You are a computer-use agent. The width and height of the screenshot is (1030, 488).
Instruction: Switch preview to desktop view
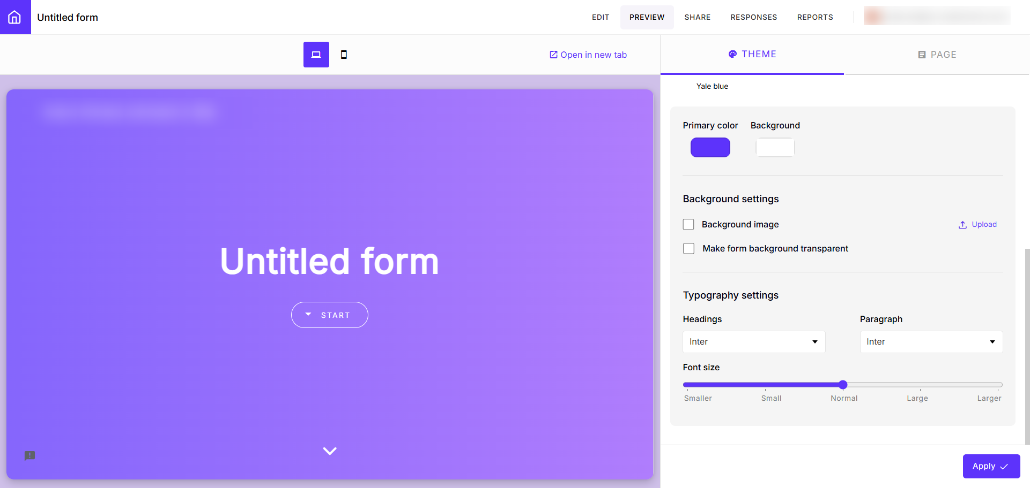click(316, 54)
